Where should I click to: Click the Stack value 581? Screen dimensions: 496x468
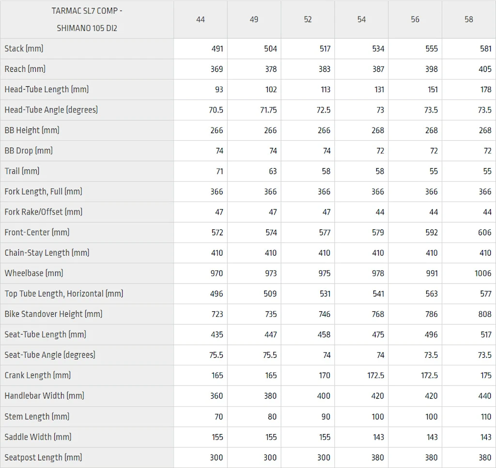[x=485, y=48]
